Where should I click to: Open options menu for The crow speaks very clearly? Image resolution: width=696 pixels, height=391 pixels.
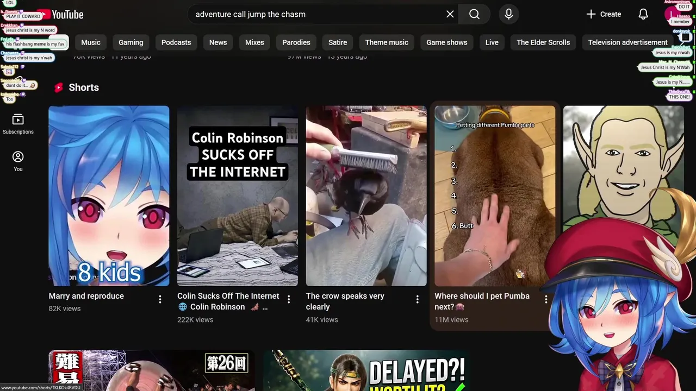tap(418, 299)
